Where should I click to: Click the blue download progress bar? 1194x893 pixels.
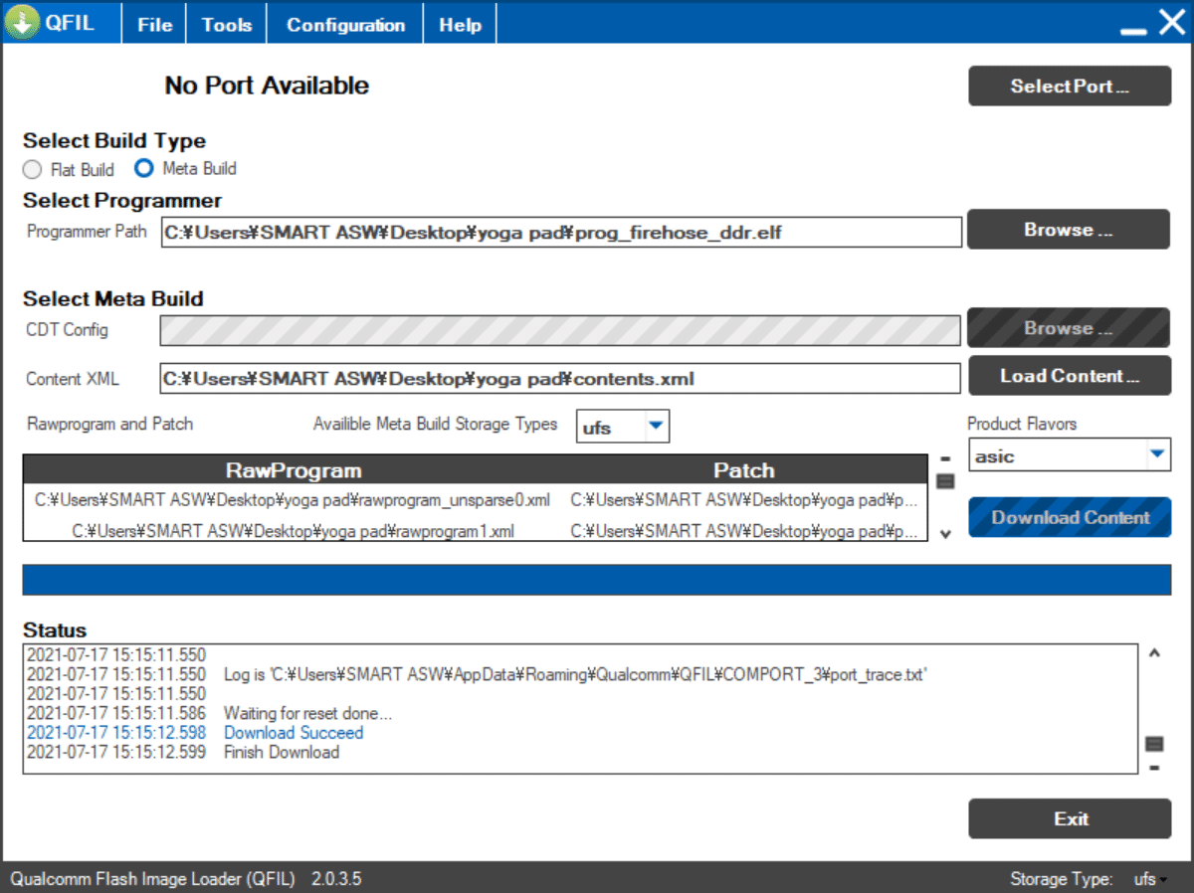tap(597, 580)
